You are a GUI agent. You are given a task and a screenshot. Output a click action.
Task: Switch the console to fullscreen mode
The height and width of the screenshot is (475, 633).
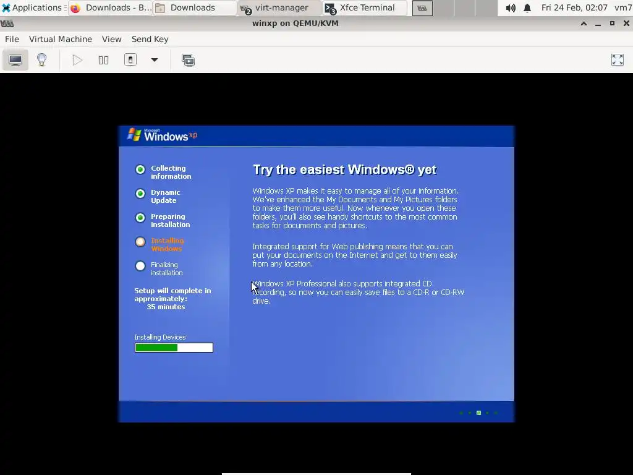pyautogui.click(x=618, y=60)
